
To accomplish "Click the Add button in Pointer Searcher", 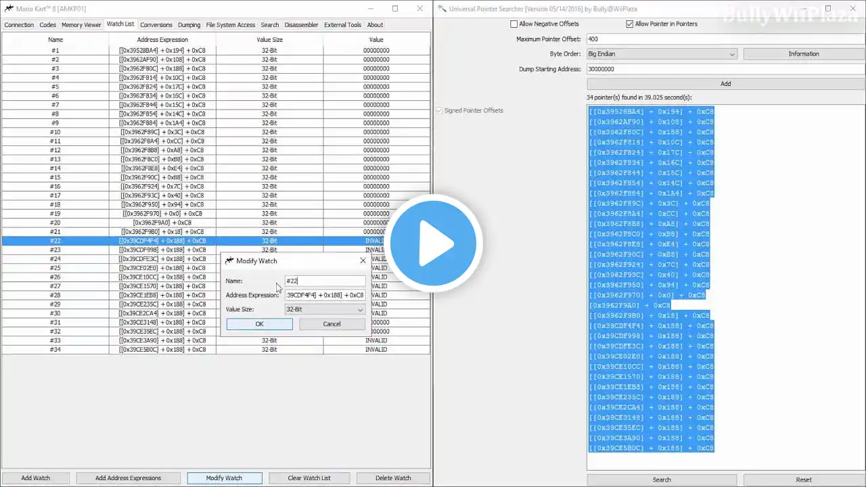I will pyautogui.click(x=725, y=84).
